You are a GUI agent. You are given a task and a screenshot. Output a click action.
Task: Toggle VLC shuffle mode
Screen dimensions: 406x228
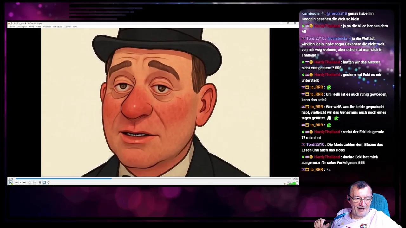pos(48,183)
